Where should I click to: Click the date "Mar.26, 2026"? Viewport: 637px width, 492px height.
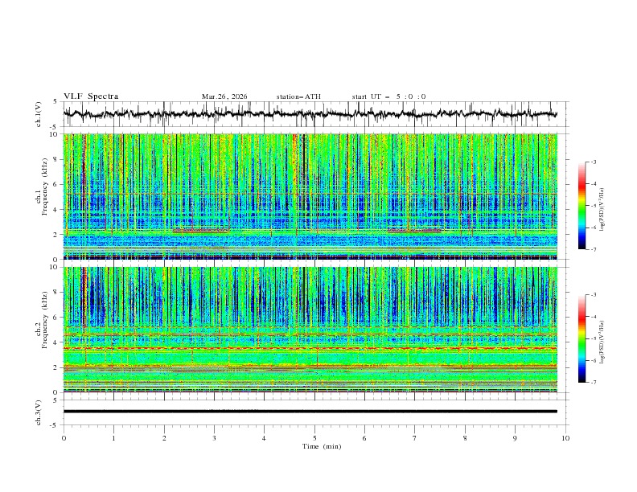click(224, 96)
